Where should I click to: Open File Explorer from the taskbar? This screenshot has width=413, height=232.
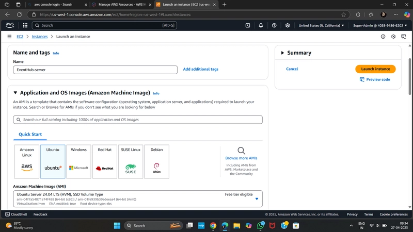point(237,225)
